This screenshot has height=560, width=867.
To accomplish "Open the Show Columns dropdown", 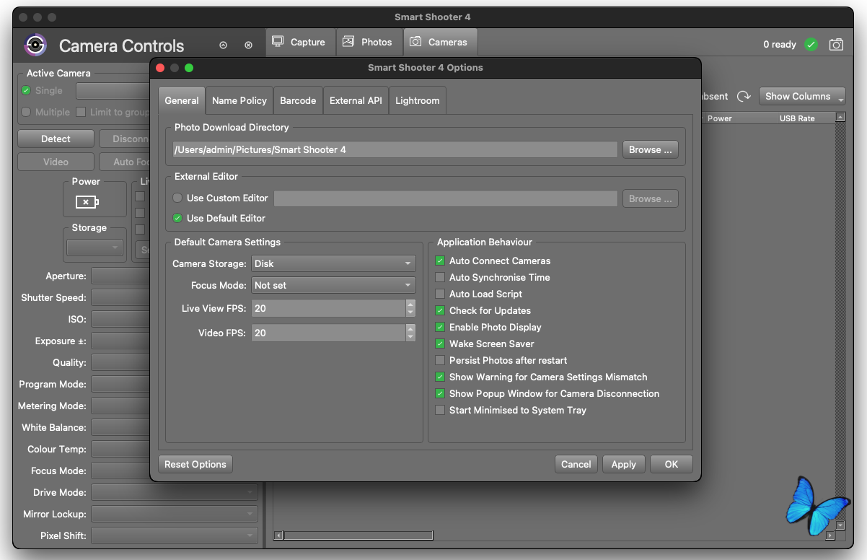I will pyautogui.click(x=802, y=96).
